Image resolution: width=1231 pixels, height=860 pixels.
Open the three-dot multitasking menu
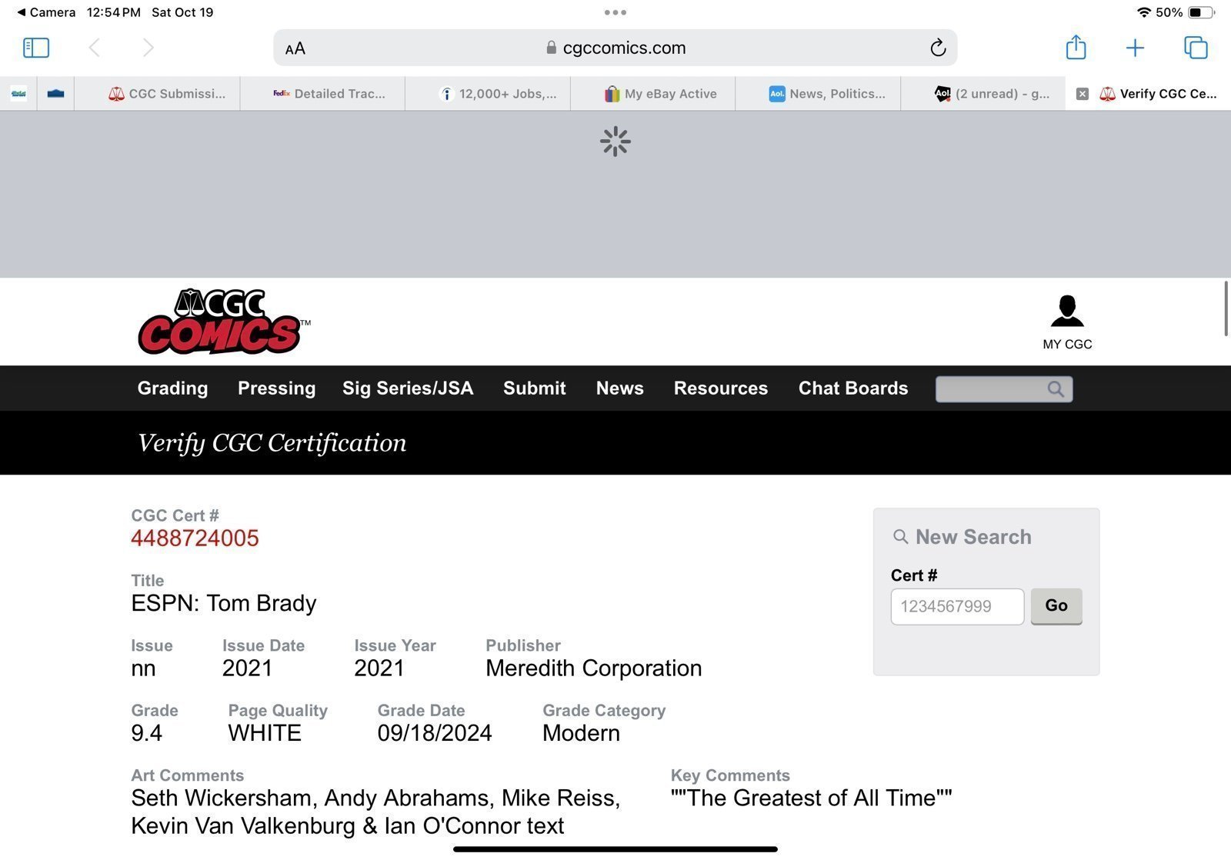point(615,12)
